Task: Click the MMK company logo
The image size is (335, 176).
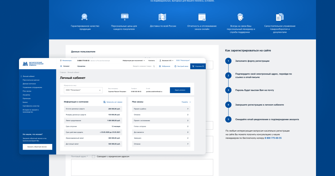Action: tap(33, 64)
